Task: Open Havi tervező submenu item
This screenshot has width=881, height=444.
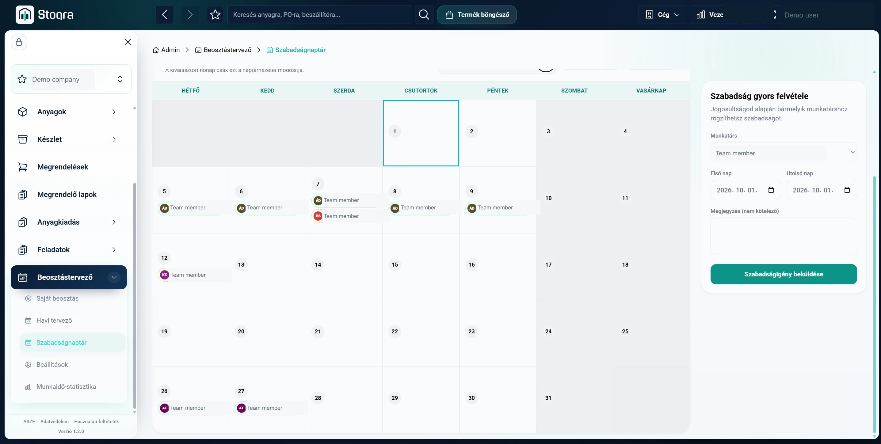Action: [73, 320]
